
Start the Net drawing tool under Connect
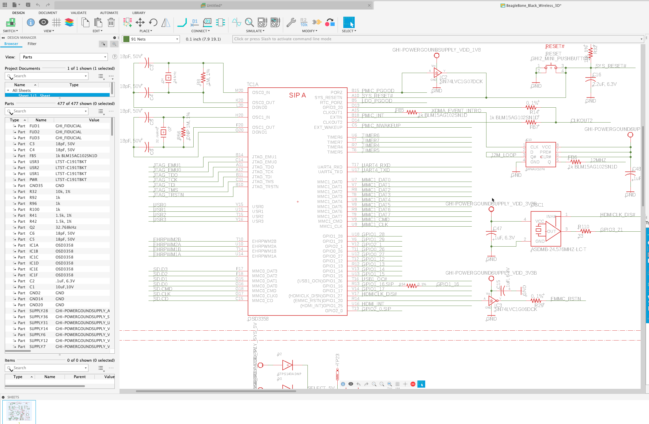pyautogui.click(x=182, y=22)
